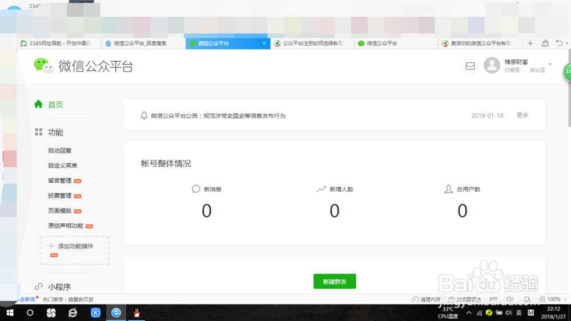Switch to 2345网址导航 browser tab

(59, 43)
